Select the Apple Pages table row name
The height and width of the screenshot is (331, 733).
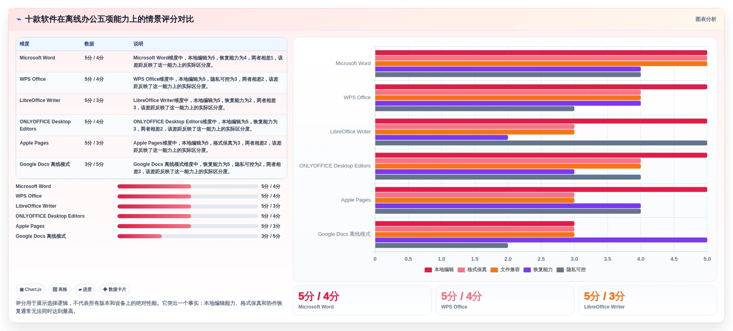coord(34,143)
